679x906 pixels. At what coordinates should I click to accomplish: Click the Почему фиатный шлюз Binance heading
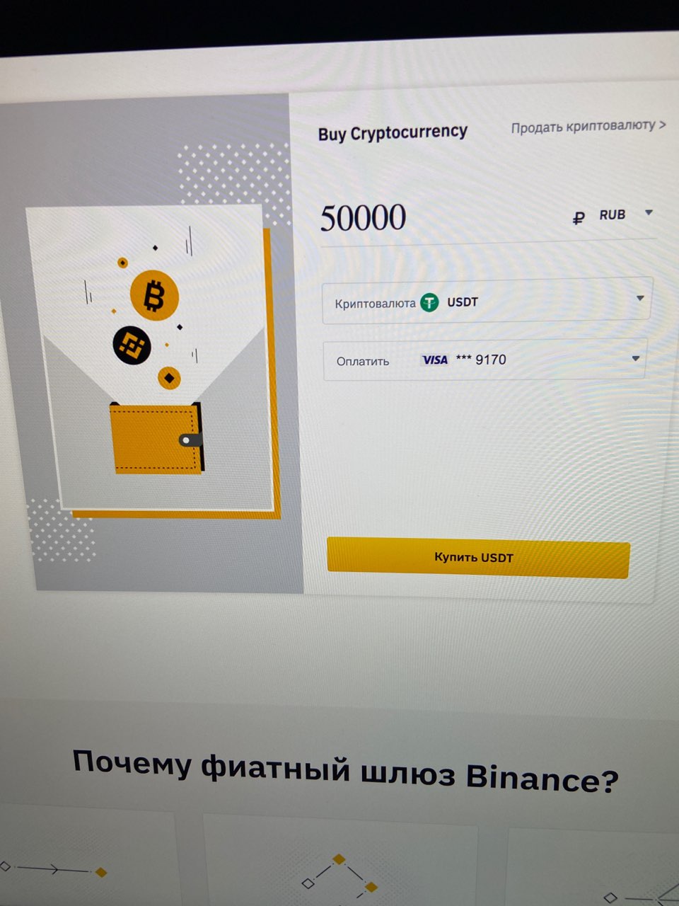click(346, 772)
